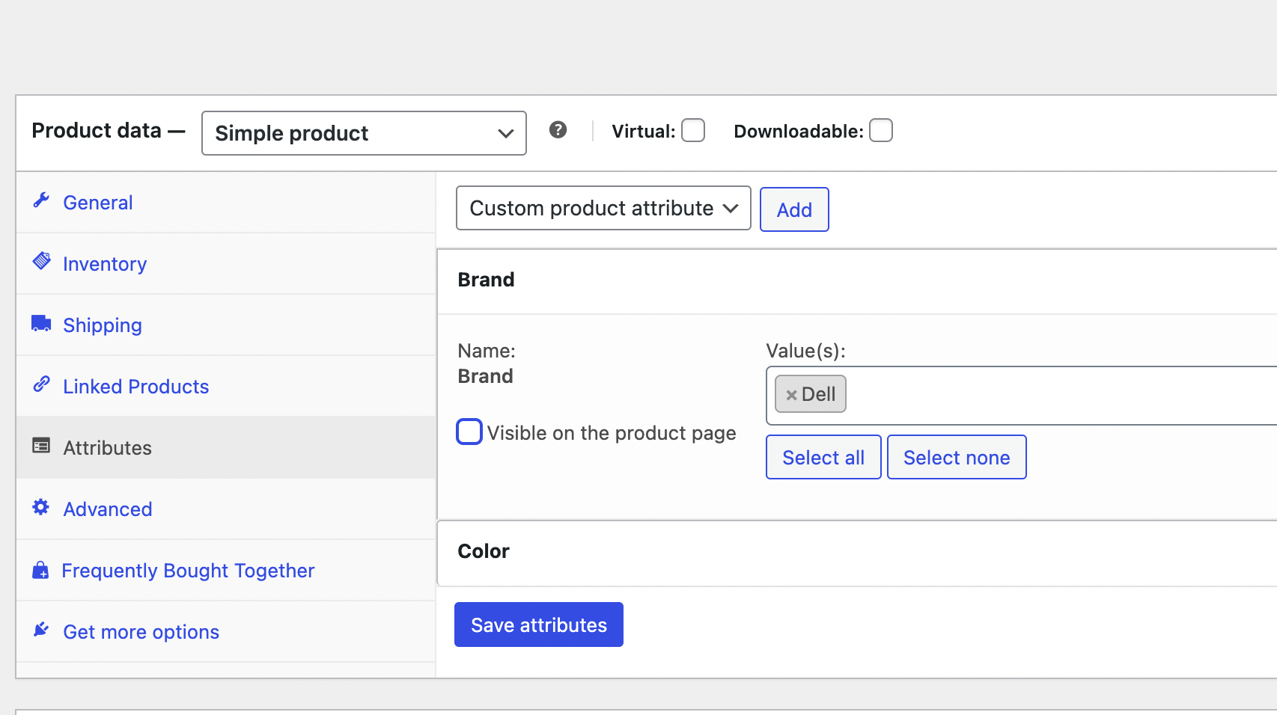Tick the Downloadable checkbox
The height and width of the screenshot is (715, 1277).
click(x=881, y=130)
